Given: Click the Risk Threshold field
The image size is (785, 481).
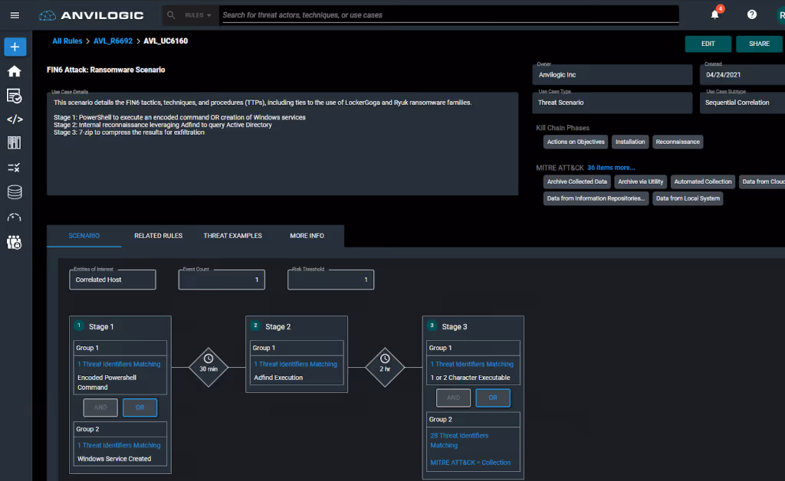Looking at the screenshot, I should [331, 280].
